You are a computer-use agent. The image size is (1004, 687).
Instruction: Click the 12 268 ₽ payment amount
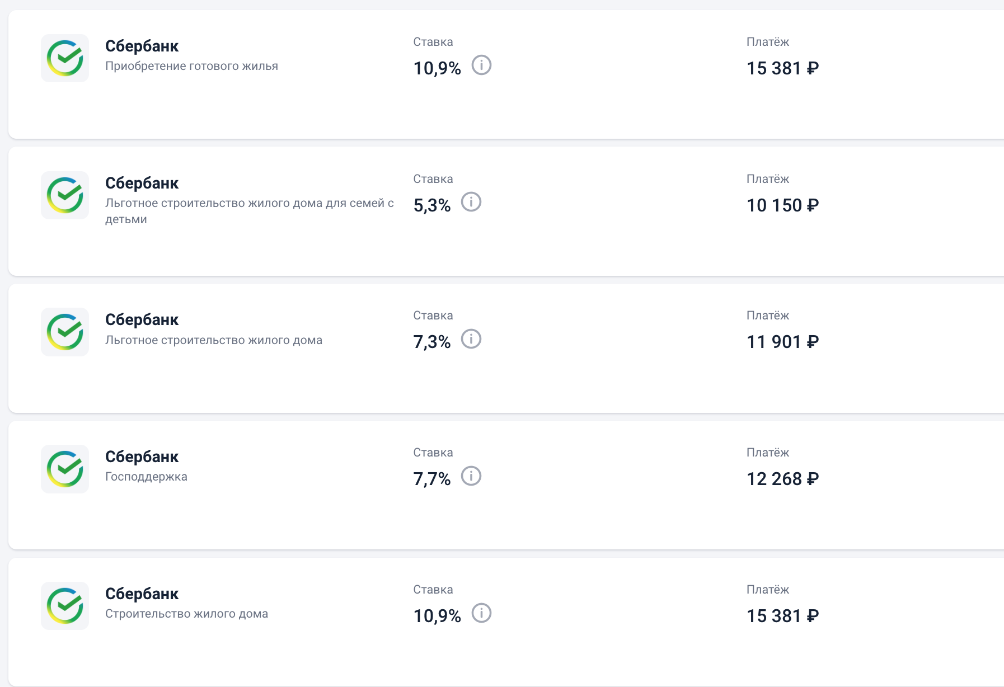(x=782, y=479)
